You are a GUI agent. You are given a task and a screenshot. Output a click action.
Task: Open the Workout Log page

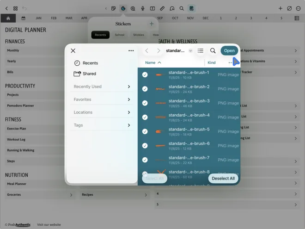[16, 139]
